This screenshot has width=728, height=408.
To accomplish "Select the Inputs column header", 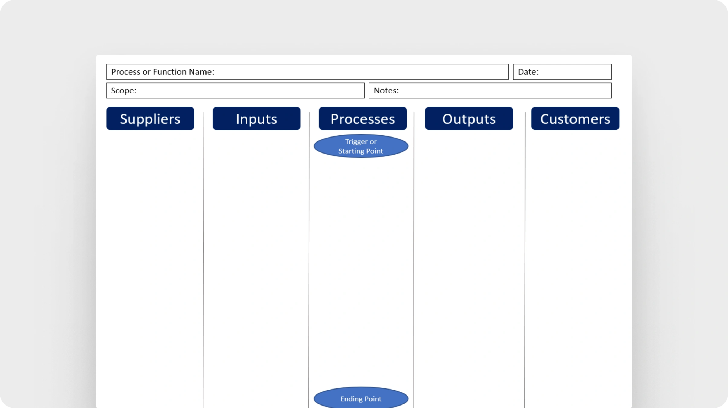I will point(256,119).
